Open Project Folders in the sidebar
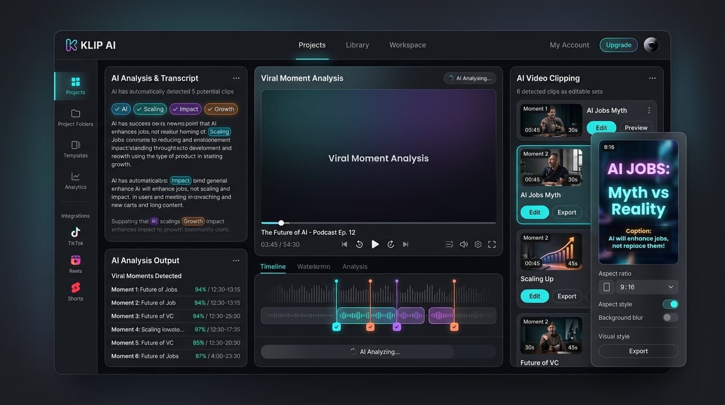The height and width of the screenshot is (405, 725). pos(75,118)
